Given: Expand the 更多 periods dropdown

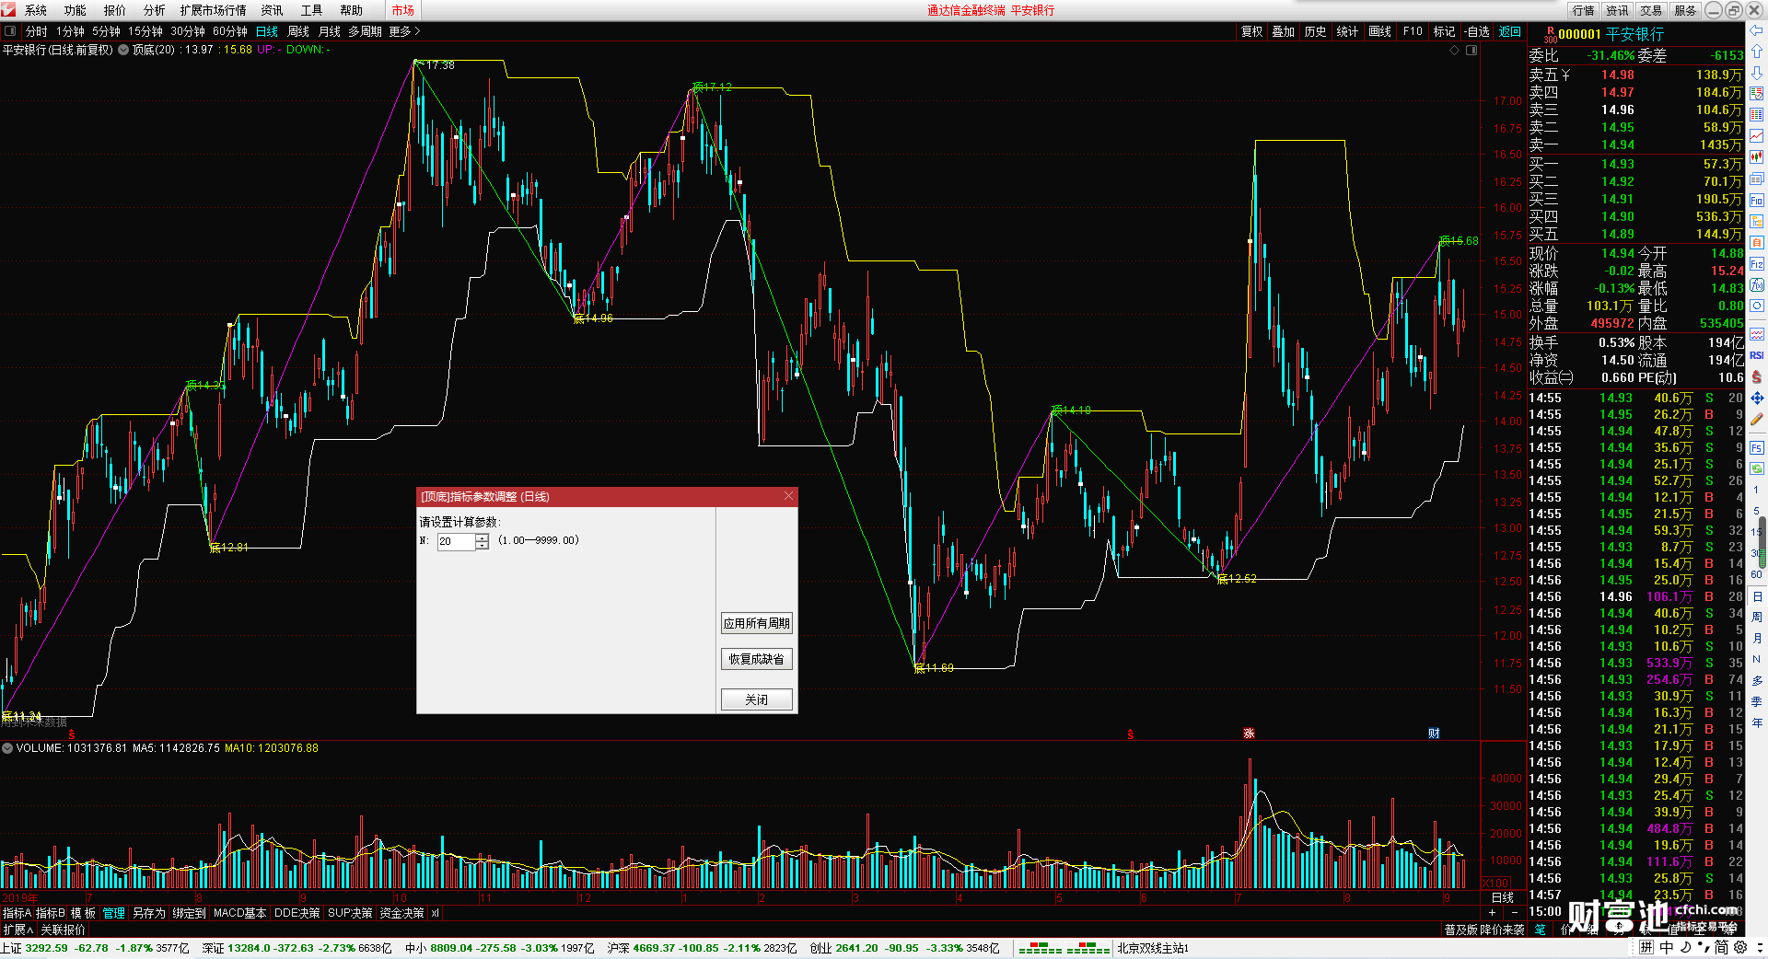Looking at the screenshot, I should click(404, 31).
